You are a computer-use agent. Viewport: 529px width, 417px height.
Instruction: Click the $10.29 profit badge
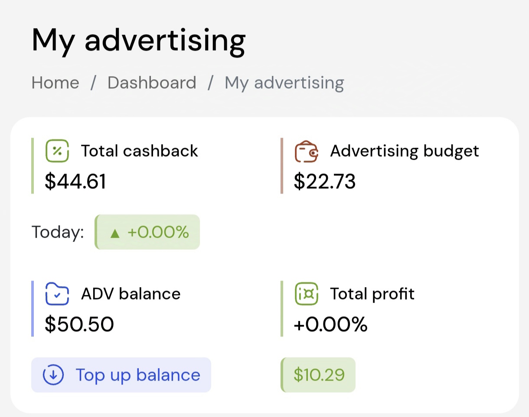[319, 375]
